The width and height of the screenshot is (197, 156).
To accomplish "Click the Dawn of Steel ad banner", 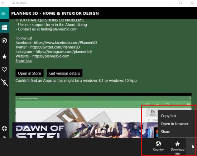I will [83, 130].
